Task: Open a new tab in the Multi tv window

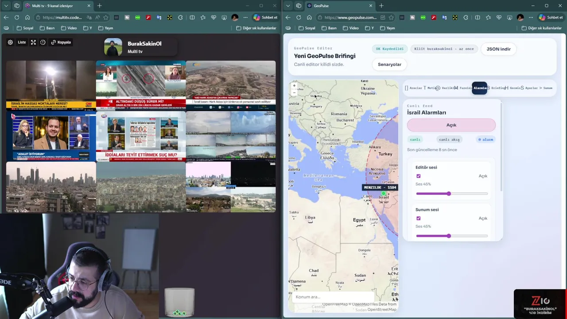Action: [x=99, y=6]
